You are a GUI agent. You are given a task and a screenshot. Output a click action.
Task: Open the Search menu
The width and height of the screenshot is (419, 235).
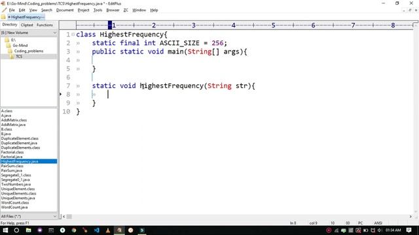46,10
